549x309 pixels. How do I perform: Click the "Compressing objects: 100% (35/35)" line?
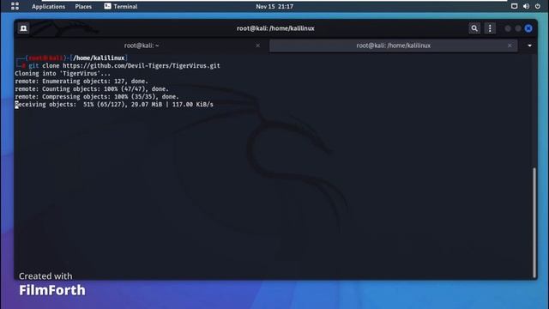point(97,96)
